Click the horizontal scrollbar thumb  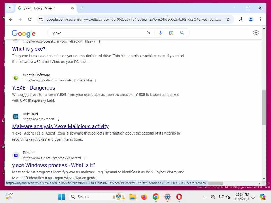click(215, 183)
